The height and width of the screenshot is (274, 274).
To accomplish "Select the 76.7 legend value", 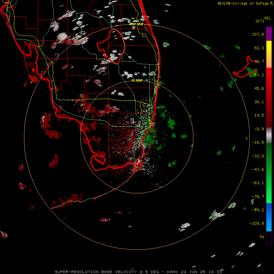I will pyautogui.click(x=259, y=61).
